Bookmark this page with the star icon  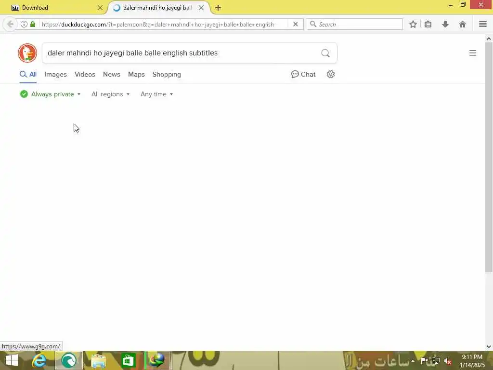pyautogui.click(x=413, y=24)
